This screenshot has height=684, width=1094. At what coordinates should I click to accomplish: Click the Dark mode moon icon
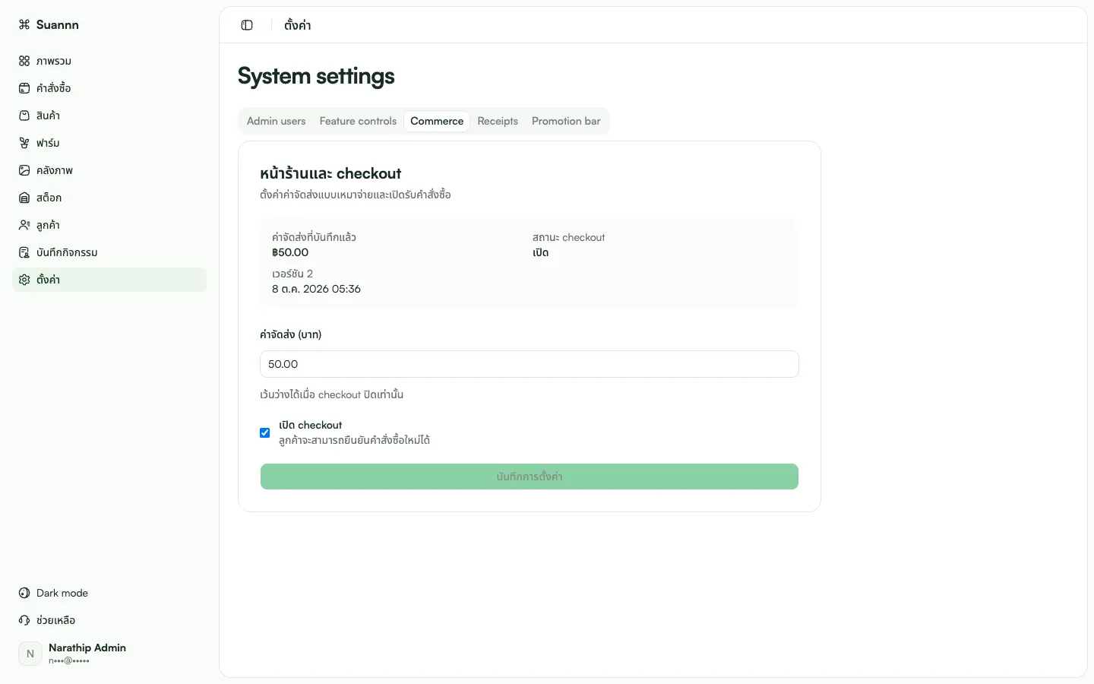point(24,593)
